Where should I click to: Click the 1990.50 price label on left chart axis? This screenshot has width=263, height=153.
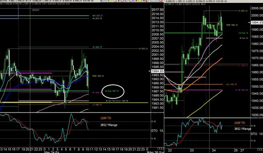click(x=157, y=83)
